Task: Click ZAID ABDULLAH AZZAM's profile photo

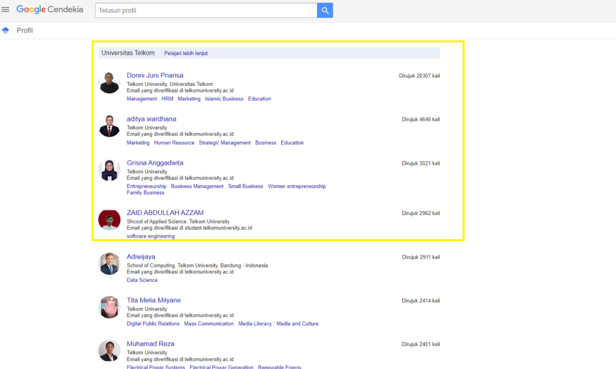Action: point(109,220)
